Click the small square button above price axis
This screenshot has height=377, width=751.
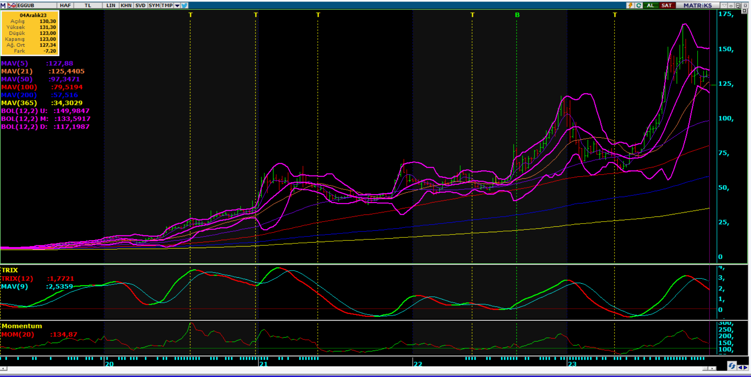coord(744,11)
